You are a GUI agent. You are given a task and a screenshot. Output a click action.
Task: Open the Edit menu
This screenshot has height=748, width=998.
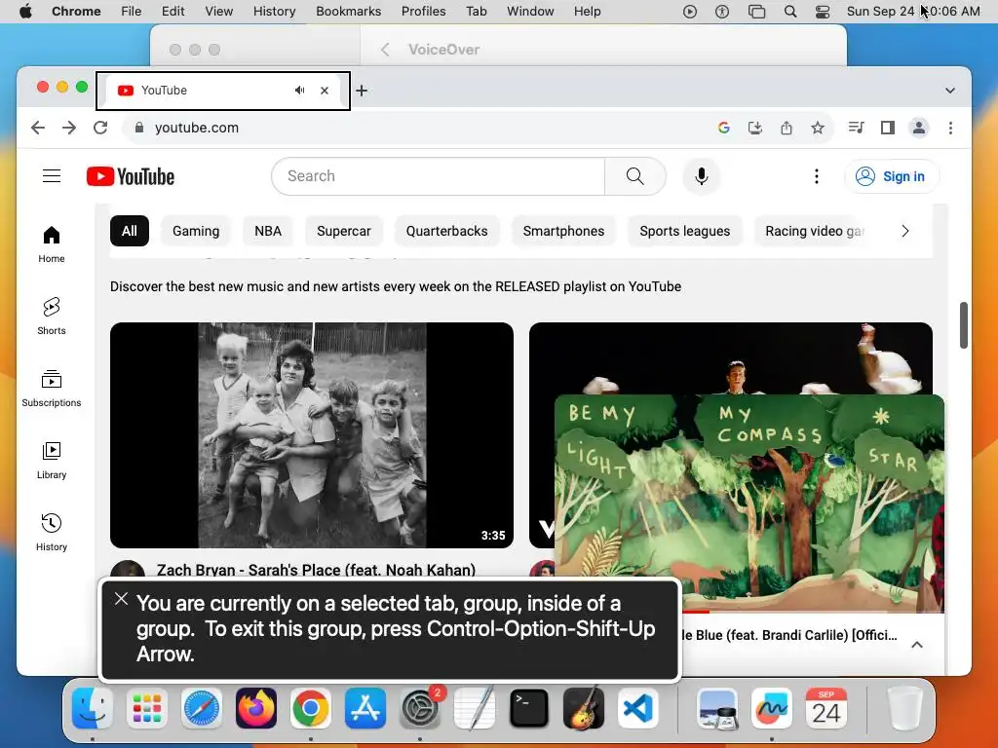[173, 12]
